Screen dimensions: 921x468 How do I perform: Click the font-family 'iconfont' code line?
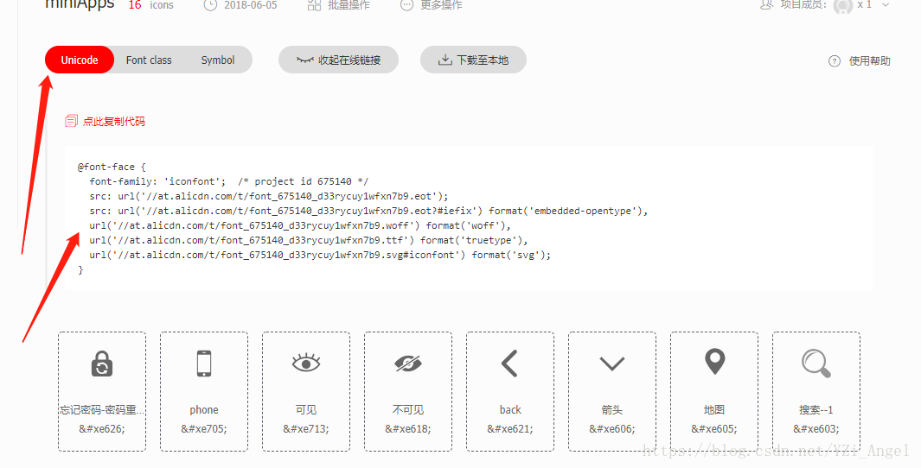tap(228, 182)
